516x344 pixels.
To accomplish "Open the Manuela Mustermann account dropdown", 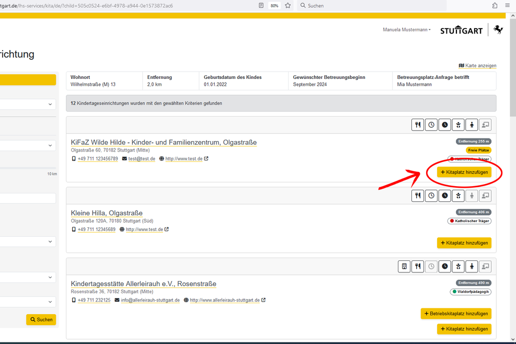I will click(x=407, y=30).
